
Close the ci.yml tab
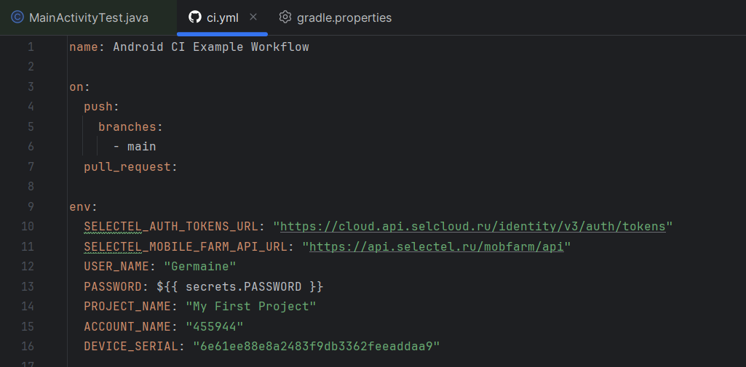click(x=253, y=17)
